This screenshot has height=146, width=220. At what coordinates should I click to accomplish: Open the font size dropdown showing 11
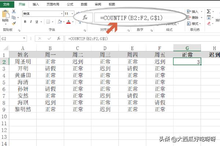[x=72, y=14]
